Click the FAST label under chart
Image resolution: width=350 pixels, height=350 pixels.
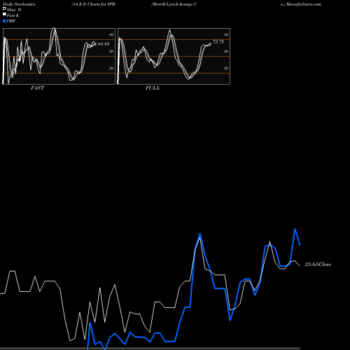pos(37,88)
